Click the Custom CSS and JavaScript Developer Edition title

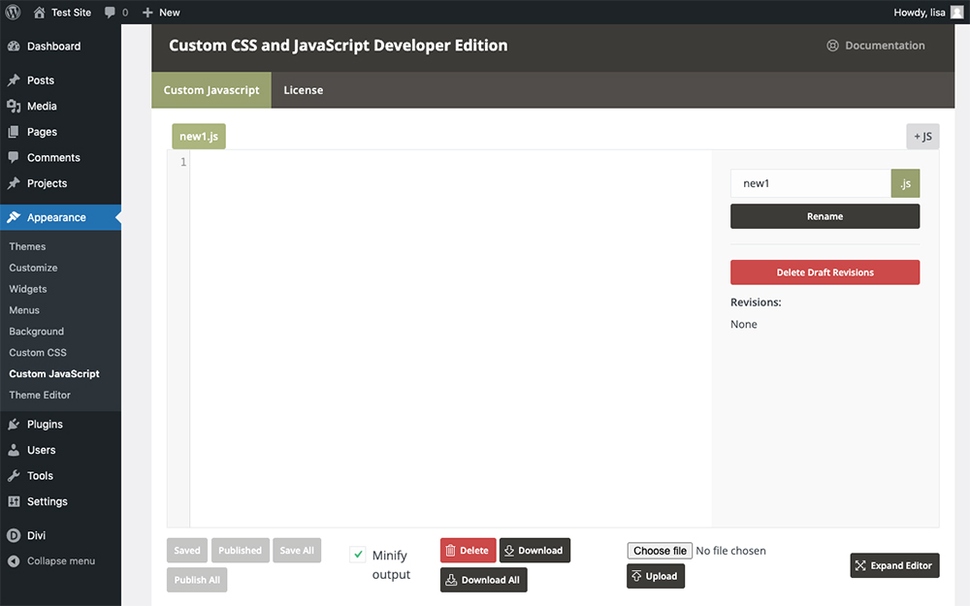click(x=338, y=46)
